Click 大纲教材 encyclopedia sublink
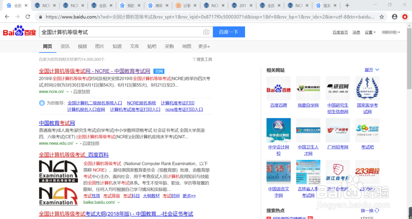The height and width of the screenshot is (219, 412). (x=151, y=196)
